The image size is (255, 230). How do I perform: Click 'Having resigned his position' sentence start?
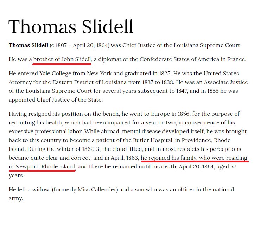(x=46, y=114)
